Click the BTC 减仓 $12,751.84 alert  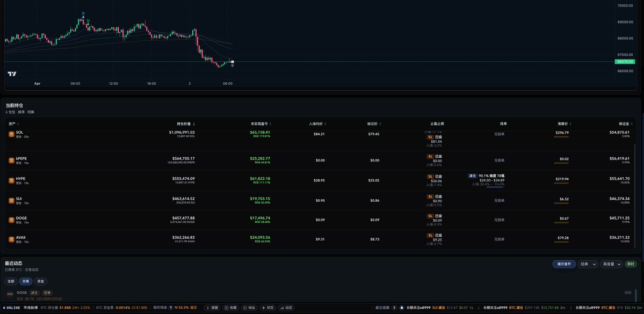[524, 308]
